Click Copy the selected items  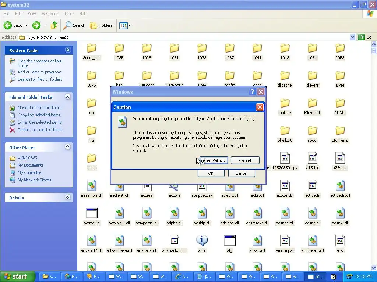pos(39,115)
